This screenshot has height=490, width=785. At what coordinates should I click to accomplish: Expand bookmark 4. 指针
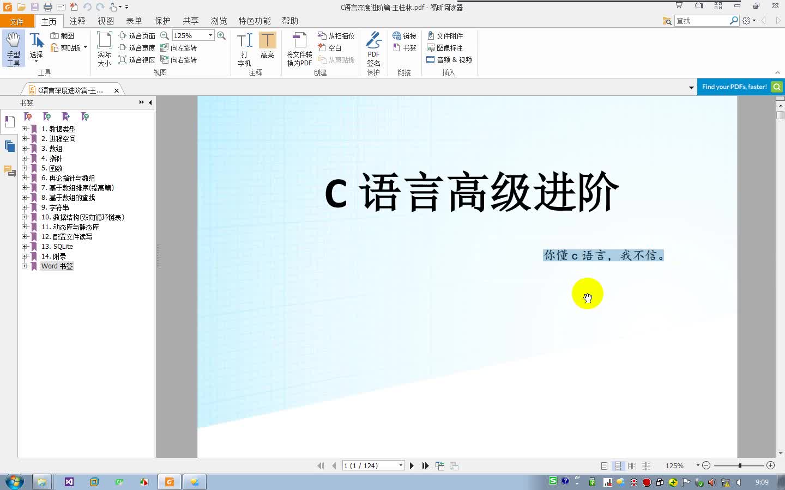click(x=24, y=158)
